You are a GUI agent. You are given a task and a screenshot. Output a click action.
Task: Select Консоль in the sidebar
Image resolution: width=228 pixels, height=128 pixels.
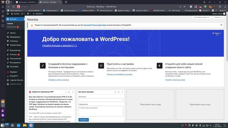[15, 19]
